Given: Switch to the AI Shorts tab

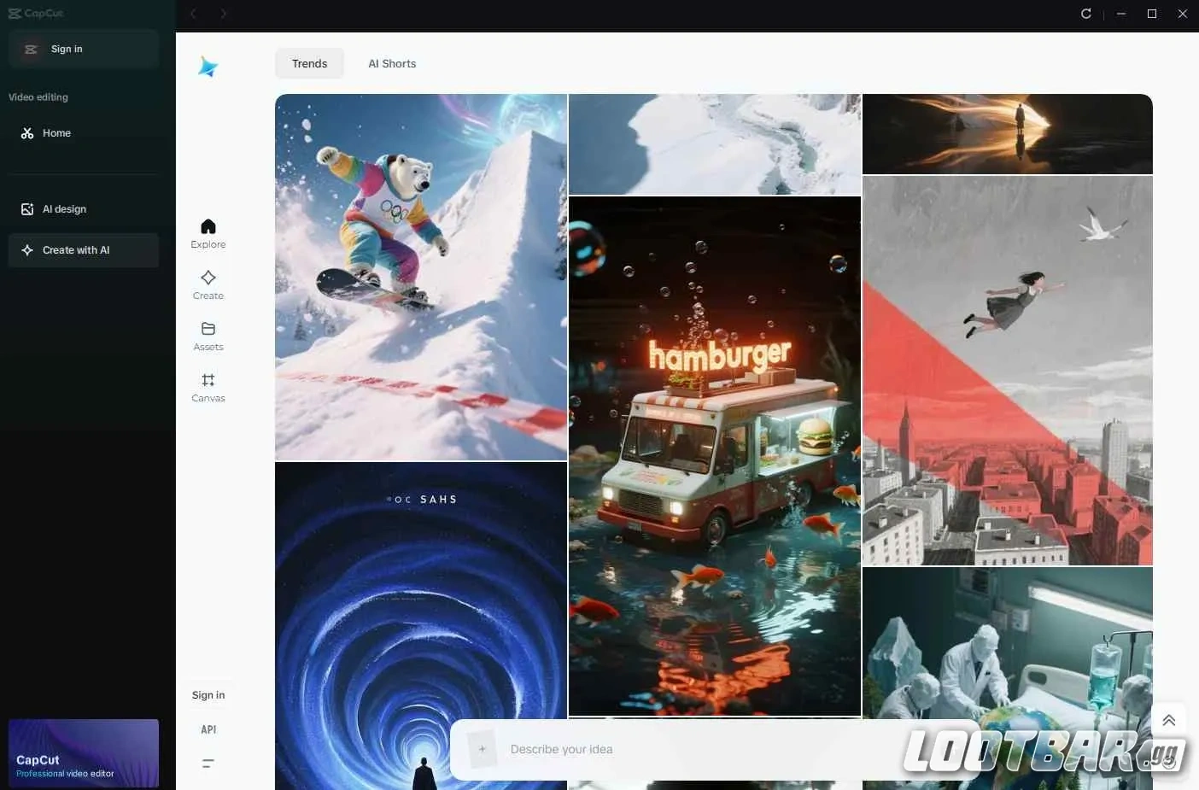Looking at the screenshot, I should coord(392,64).
